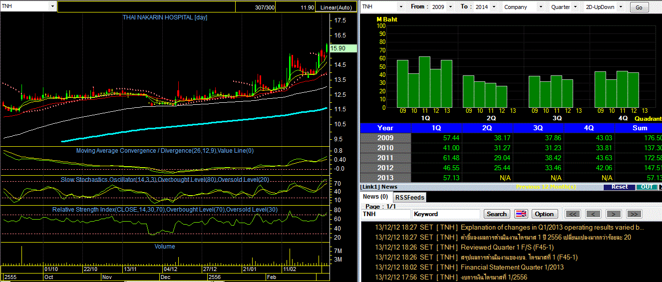Click the Linear(Auto) scale box
This screenshot has height=282, width=662.
336,7
